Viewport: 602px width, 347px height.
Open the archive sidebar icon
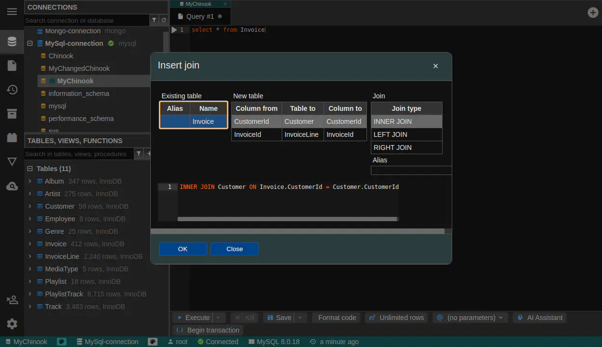point(12,114)
